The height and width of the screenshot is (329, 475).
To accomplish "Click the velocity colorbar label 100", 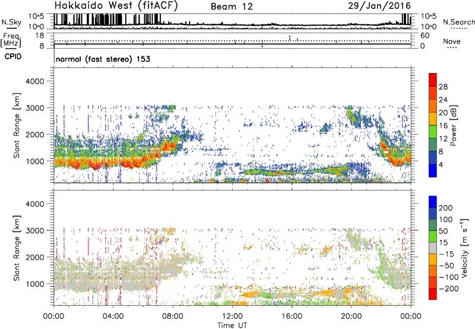I will pyautogui.click(x=446, y=220).
